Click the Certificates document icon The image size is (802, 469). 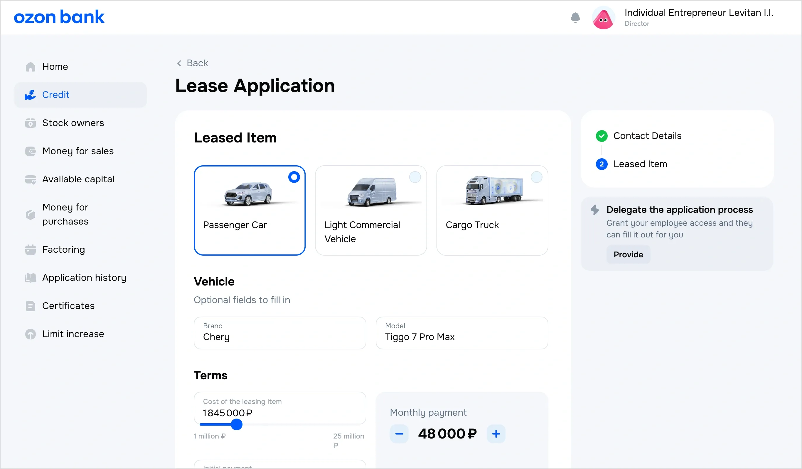click(31, 306)
